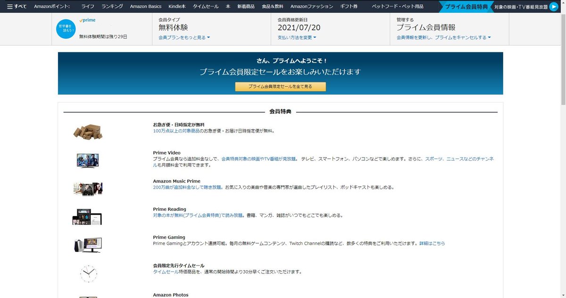566x298 pixels.
Task: Click the プライム会員特典 banner tab
Action: [466, 7]
